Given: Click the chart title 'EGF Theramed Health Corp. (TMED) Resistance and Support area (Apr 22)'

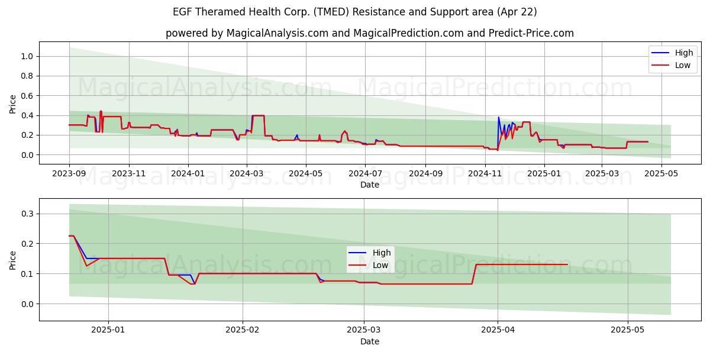Looking at the screenshot, I should 355,12.
